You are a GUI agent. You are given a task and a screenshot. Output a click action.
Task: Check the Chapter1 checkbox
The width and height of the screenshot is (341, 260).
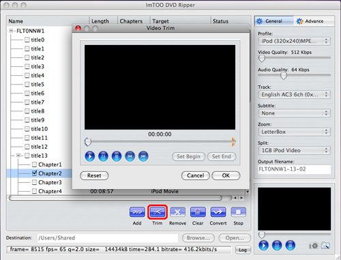(x=34, y=164)
